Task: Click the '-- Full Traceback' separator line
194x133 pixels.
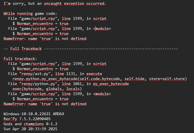Action: coord(91,49)
